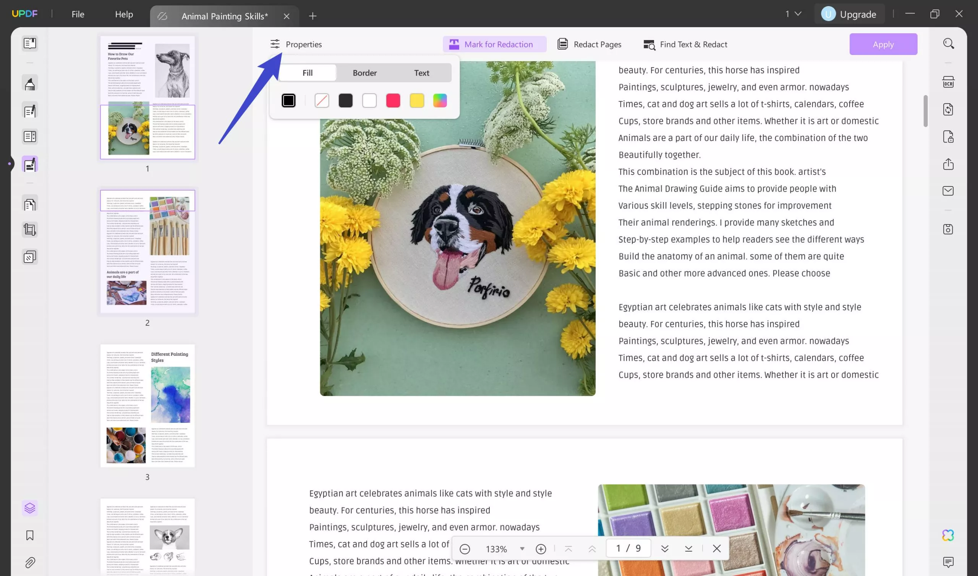Expand the window count dropdown

coord(793,14)
